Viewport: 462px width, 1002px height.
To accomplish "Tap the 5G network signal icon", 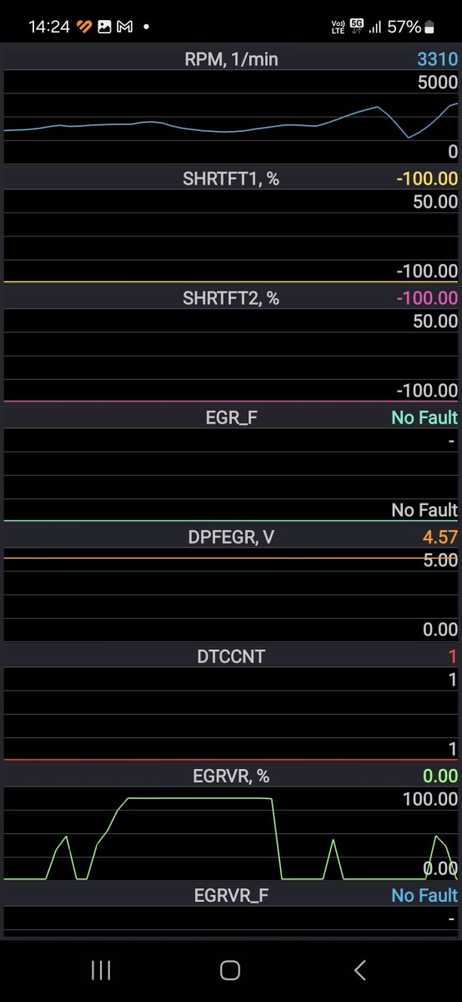I will tap(357, 25).
